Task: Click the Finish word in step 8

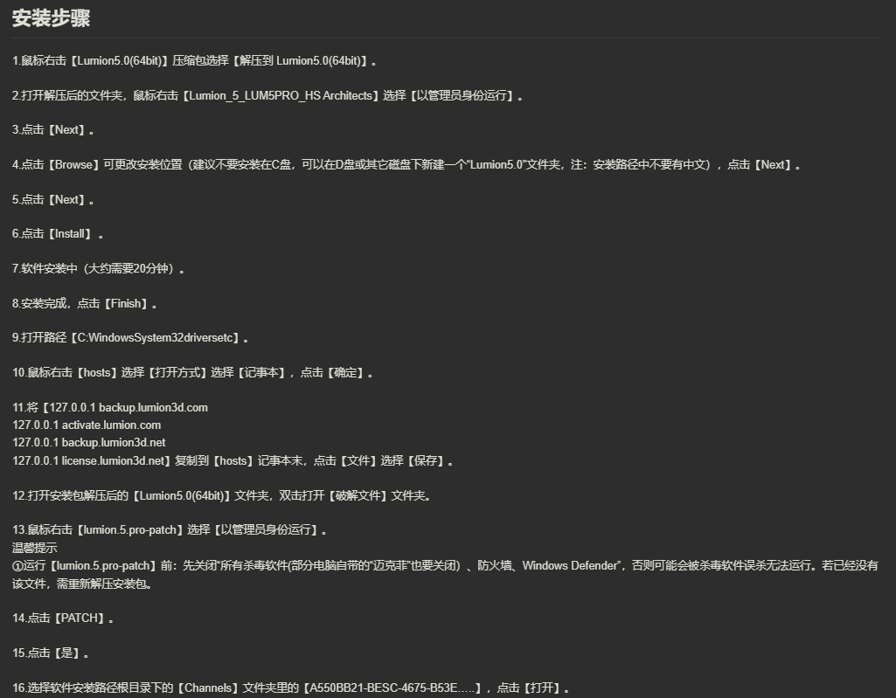Action: click(126, 303)
